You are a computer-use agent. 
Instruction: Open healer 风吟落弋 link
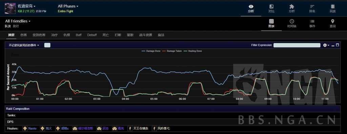164,129
